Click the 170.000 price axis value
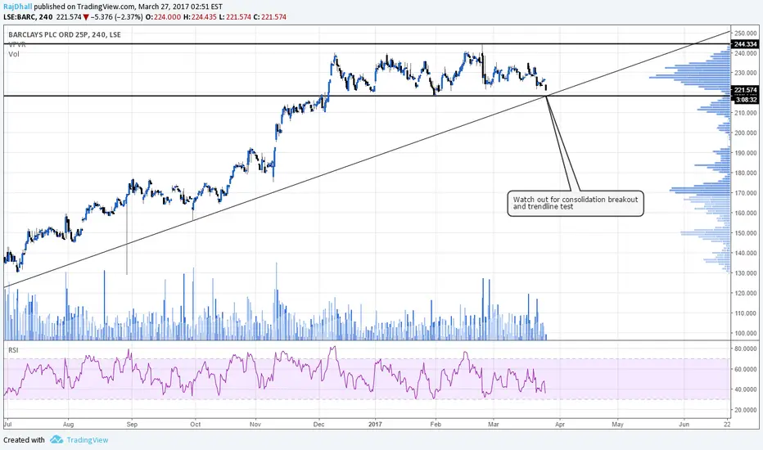Image resolution: width=763 pixels, height=450 pixels. pos(746,192)
